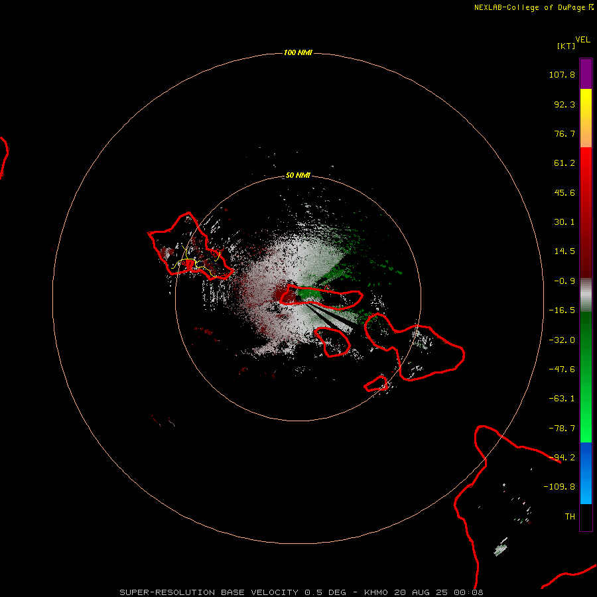Click the TH label in legend
This screenshot has width=597, height=597.
[570, 517]
